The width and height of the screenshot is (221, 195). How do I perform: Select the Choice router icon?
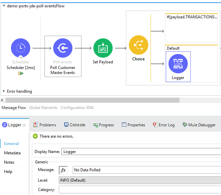(x=139, y=45)
